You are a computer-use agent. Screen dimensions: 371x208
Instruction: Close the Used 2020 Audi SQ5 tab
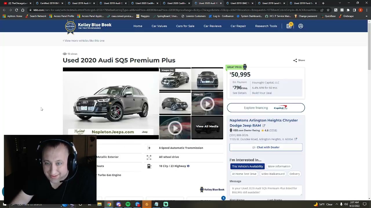click(x=221, y=3)
